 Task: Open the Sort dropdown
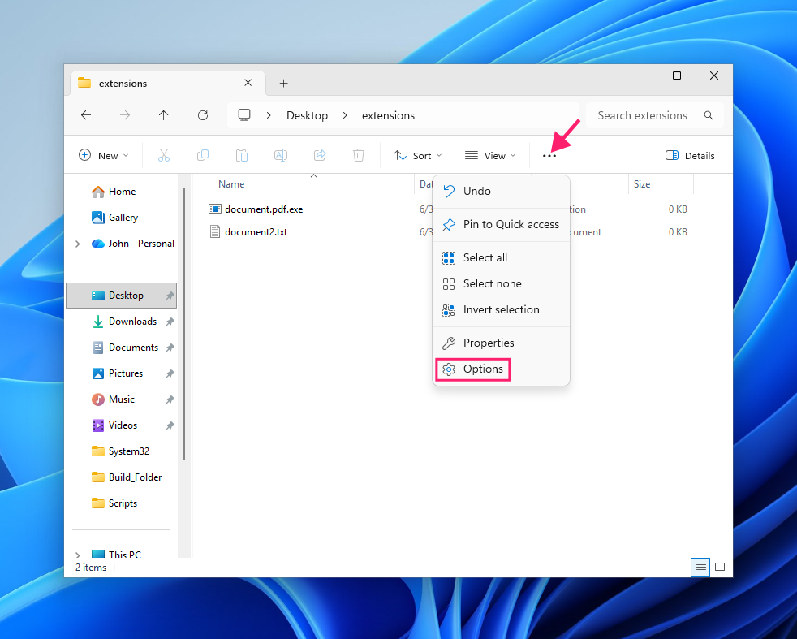417,156
